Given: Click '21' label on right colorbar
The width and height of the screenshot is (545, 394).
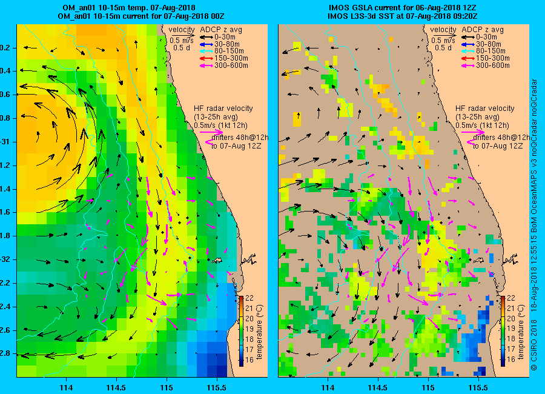Looking at the screenshot, I should (510, 309).
